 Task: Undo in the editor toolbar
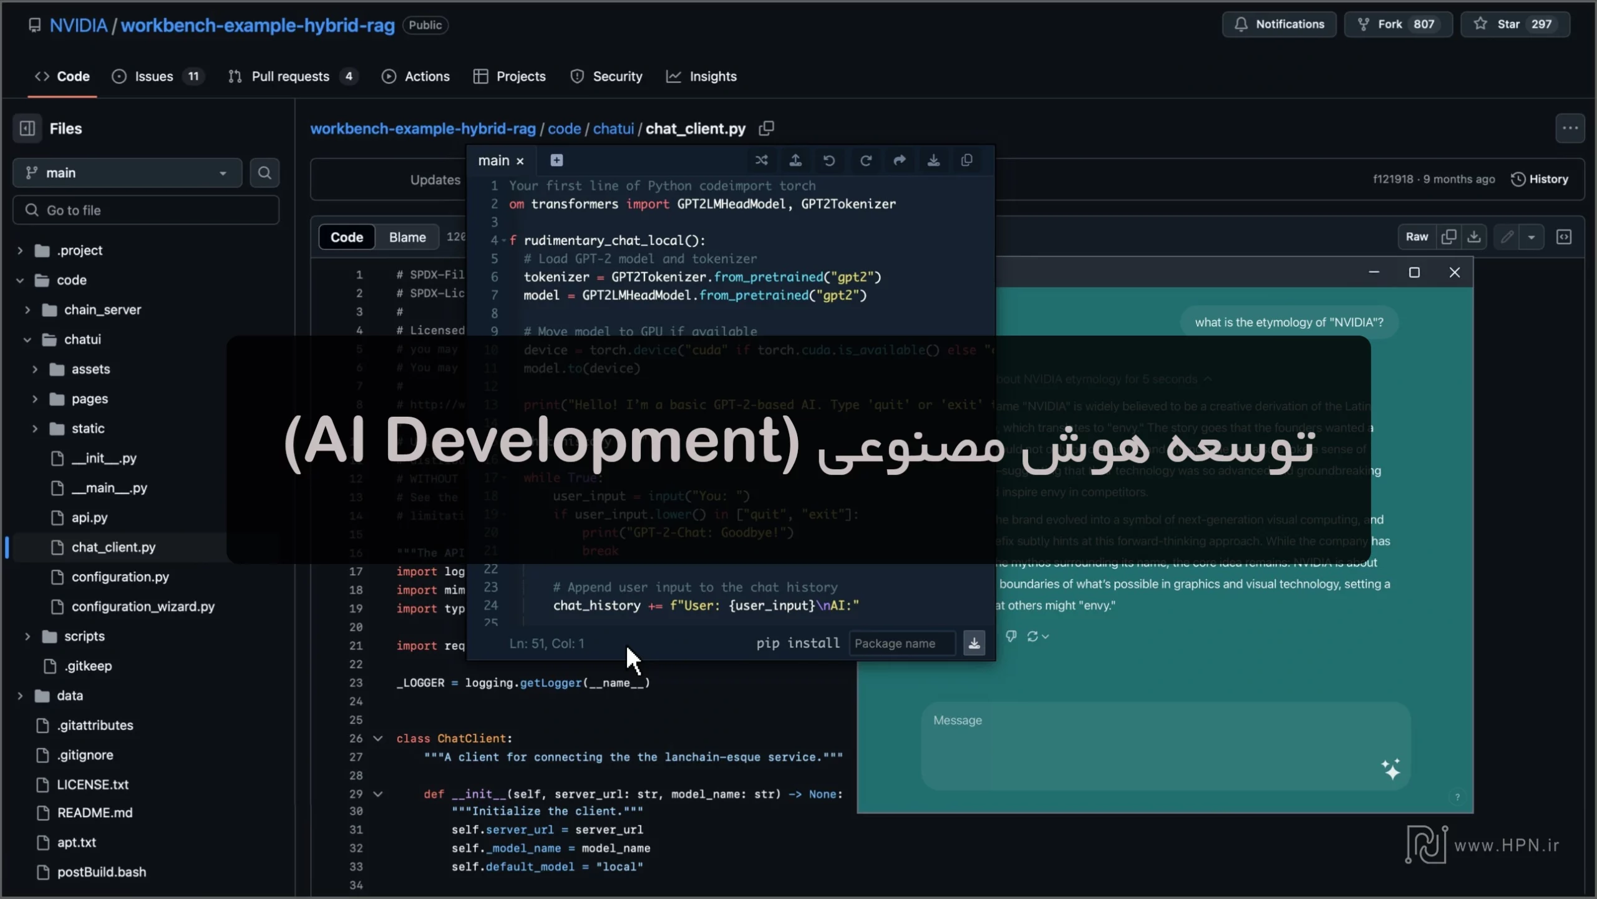pos(829,160)
